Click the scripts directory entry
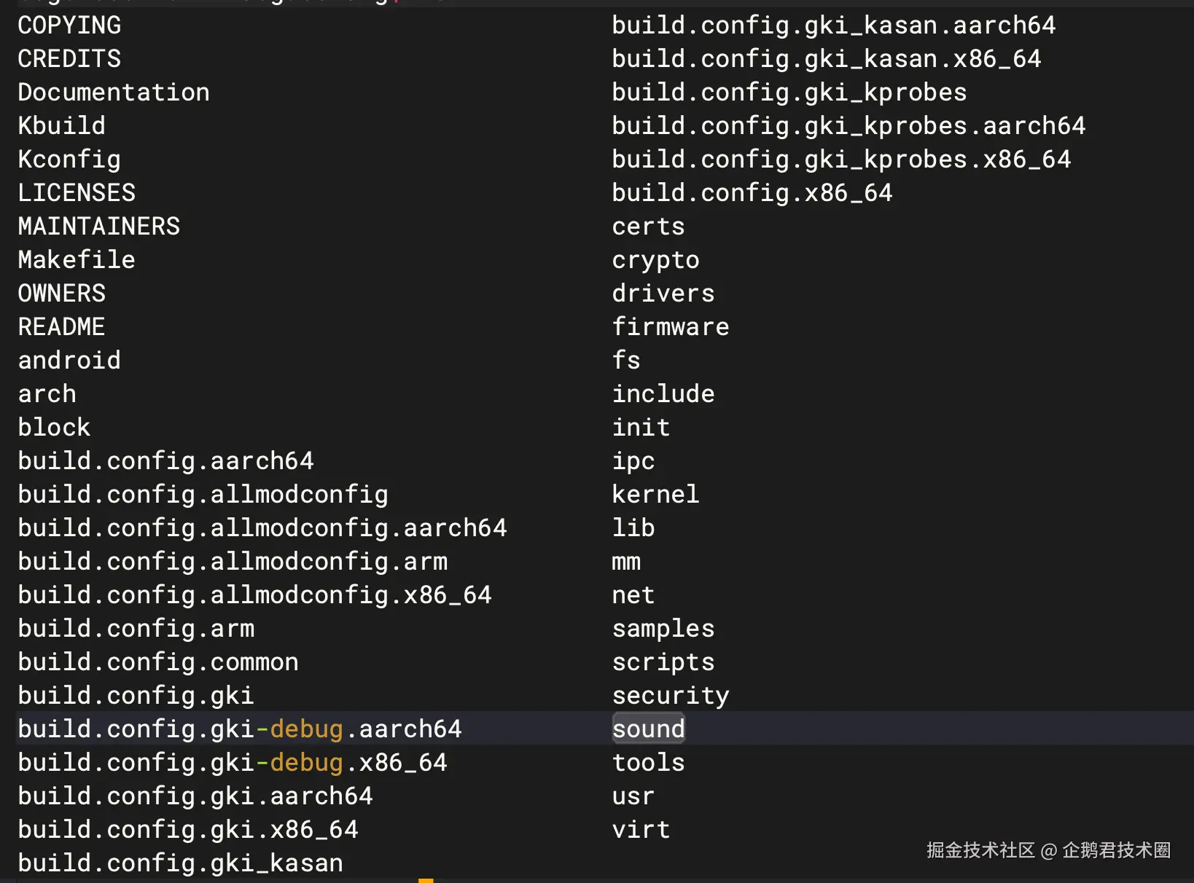1194x883 pixels. [x=663, y=662]
